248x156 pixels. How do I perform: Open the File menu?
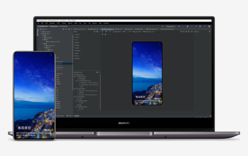(x=38, y=23)
